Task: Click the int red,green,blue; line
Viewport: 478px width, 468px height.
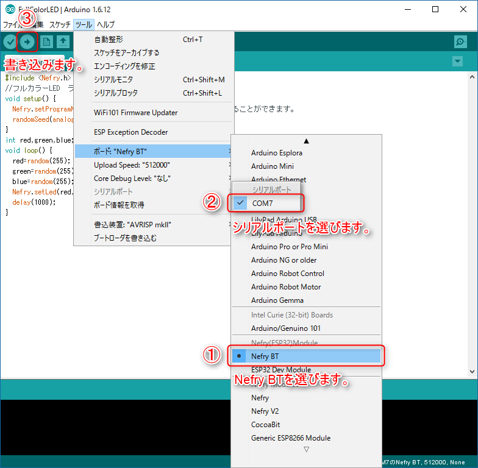Action: point(39,140)
